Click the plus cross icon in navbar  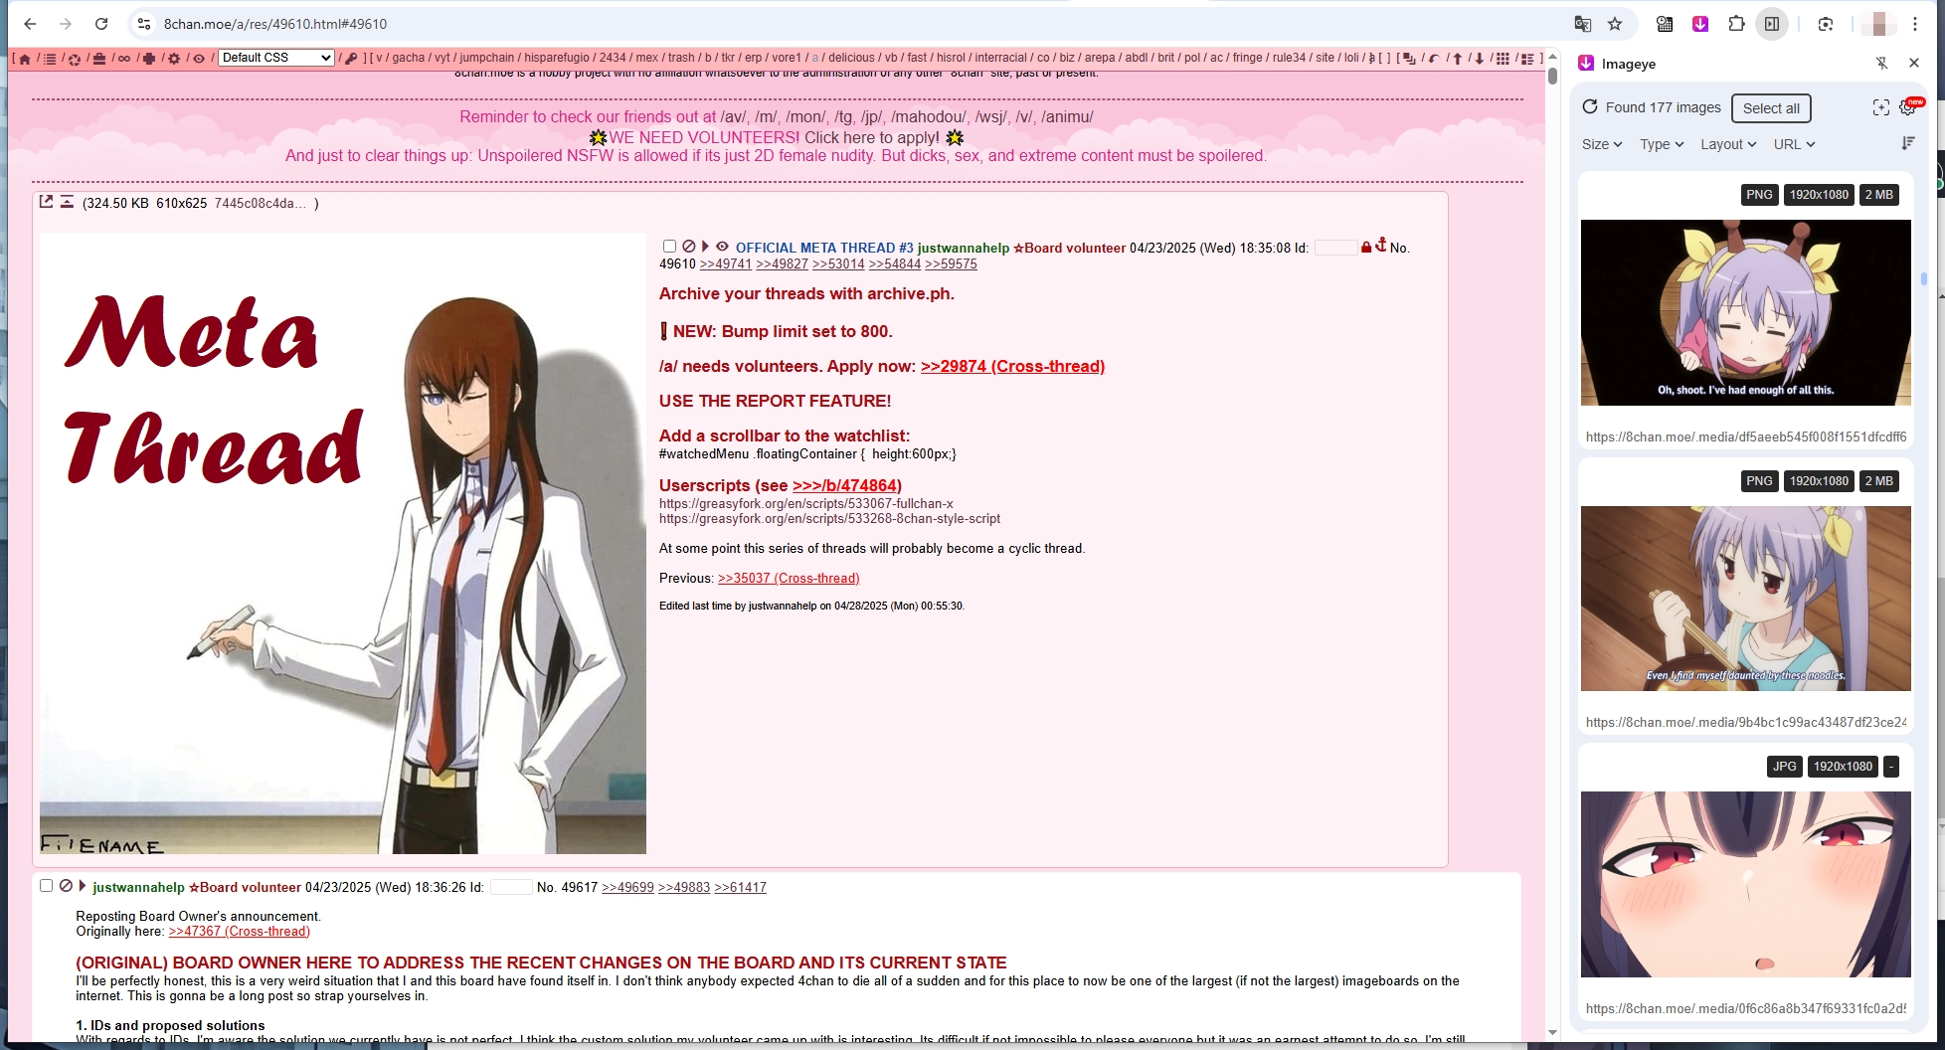[149, 59]
